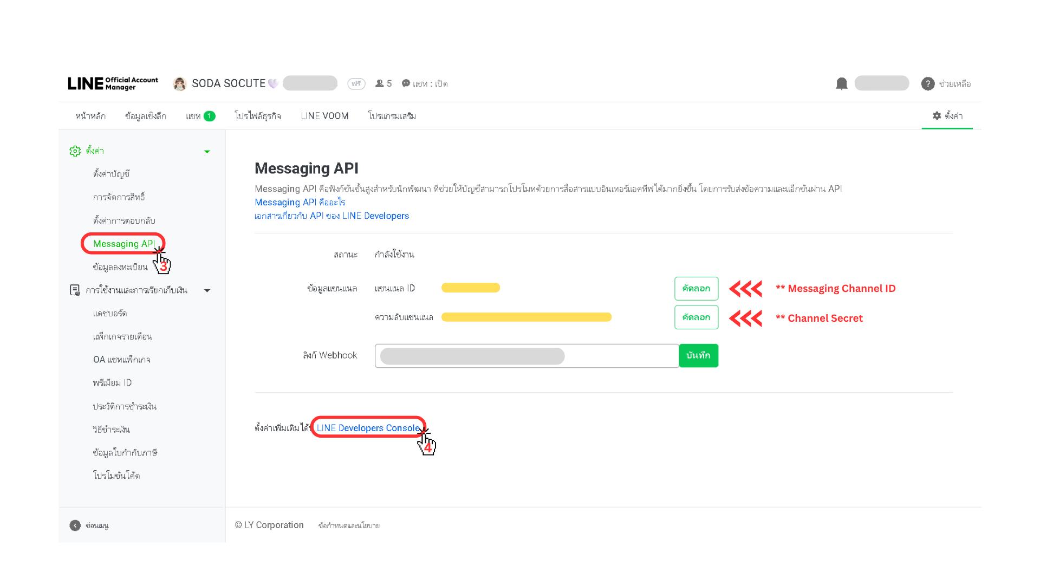The height and width of the screenshot is (585, 1040).
Task: Open the LINE VOOM tab
Action: (x=324, y=116)
